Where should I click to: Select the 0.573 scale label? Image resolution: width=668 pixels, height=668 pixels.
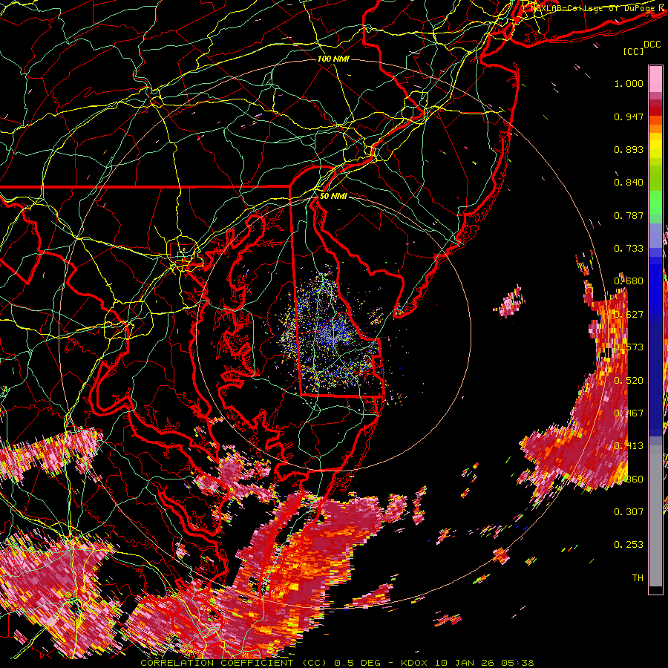click(x=629, y=347)
